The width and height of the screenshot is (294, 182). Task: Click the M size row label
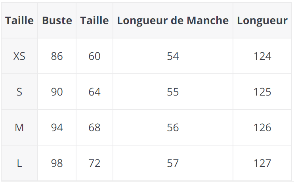coord(19,128)
